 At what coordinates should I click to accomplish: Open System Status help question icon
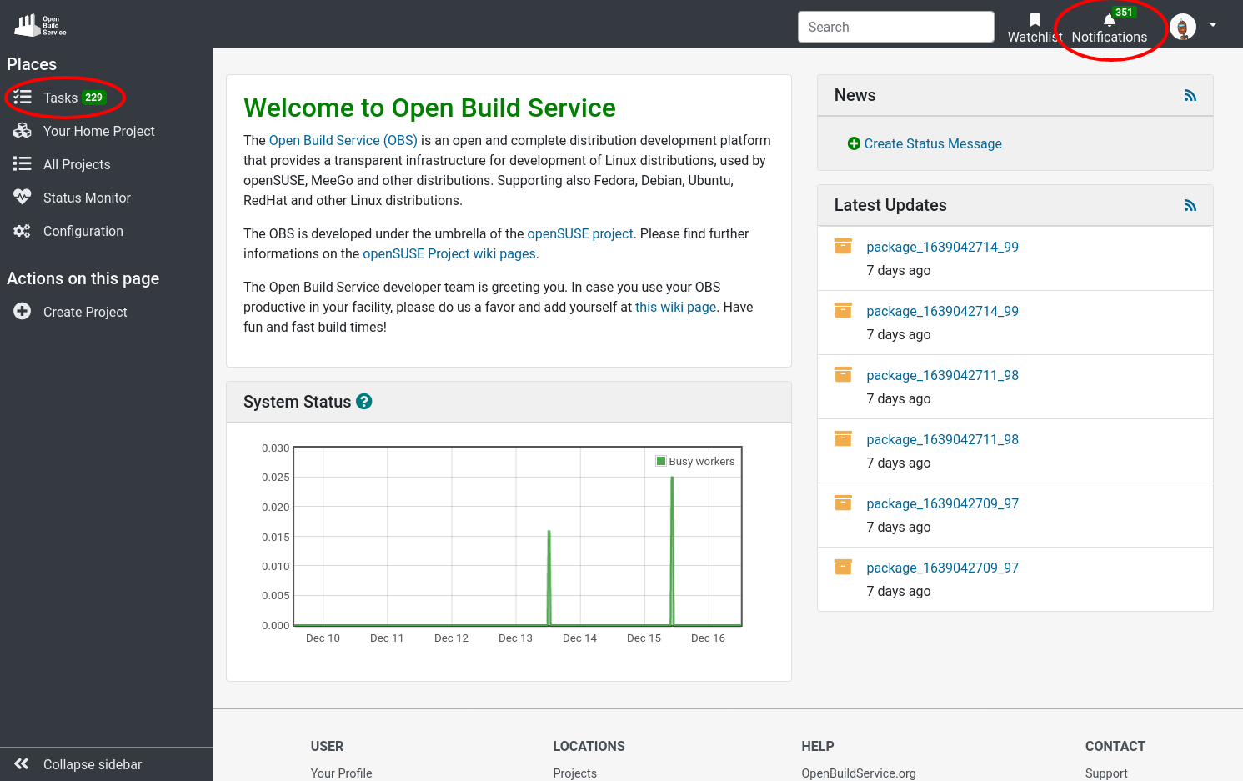coord(364,402)
